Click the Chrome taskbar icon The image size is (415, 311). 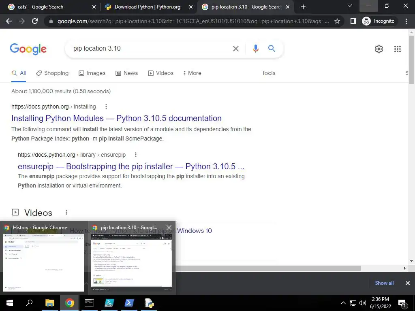tap(69, 303)
